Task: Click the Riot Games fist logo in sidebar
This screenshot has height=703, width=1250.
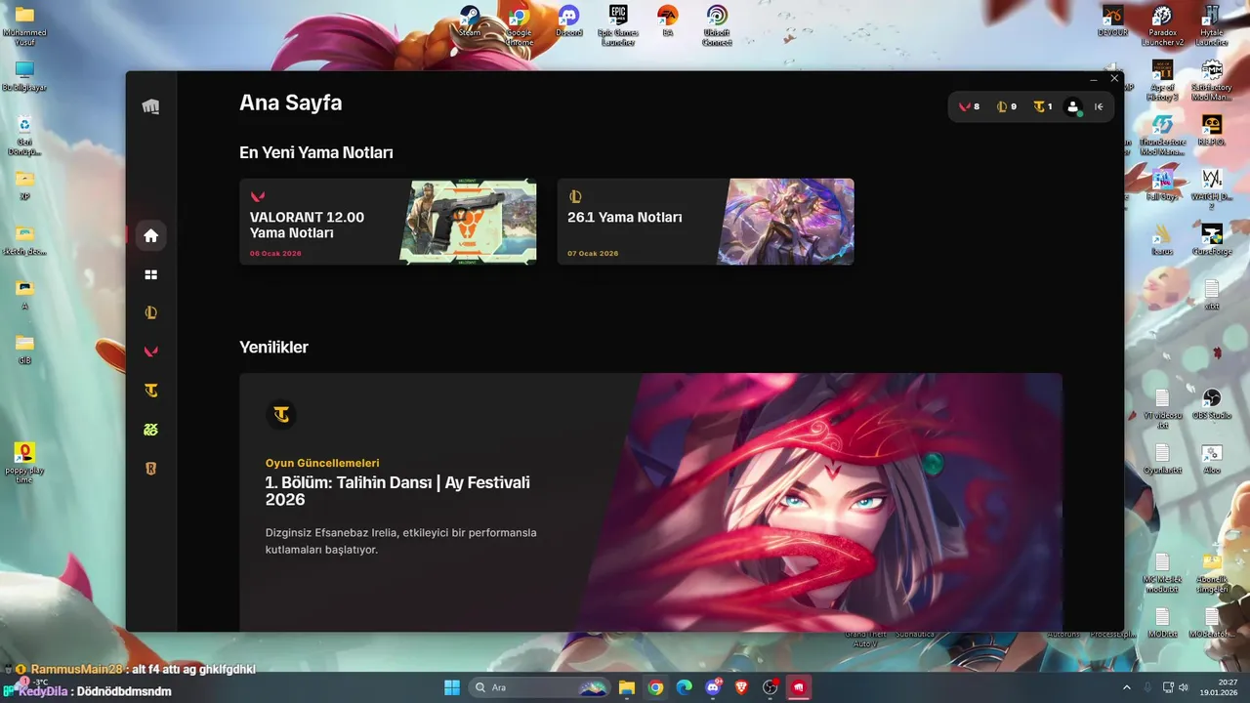Action: coord(150,106)
